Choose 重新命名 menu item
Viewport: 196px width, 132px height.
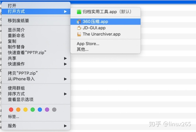click(36, 36)
